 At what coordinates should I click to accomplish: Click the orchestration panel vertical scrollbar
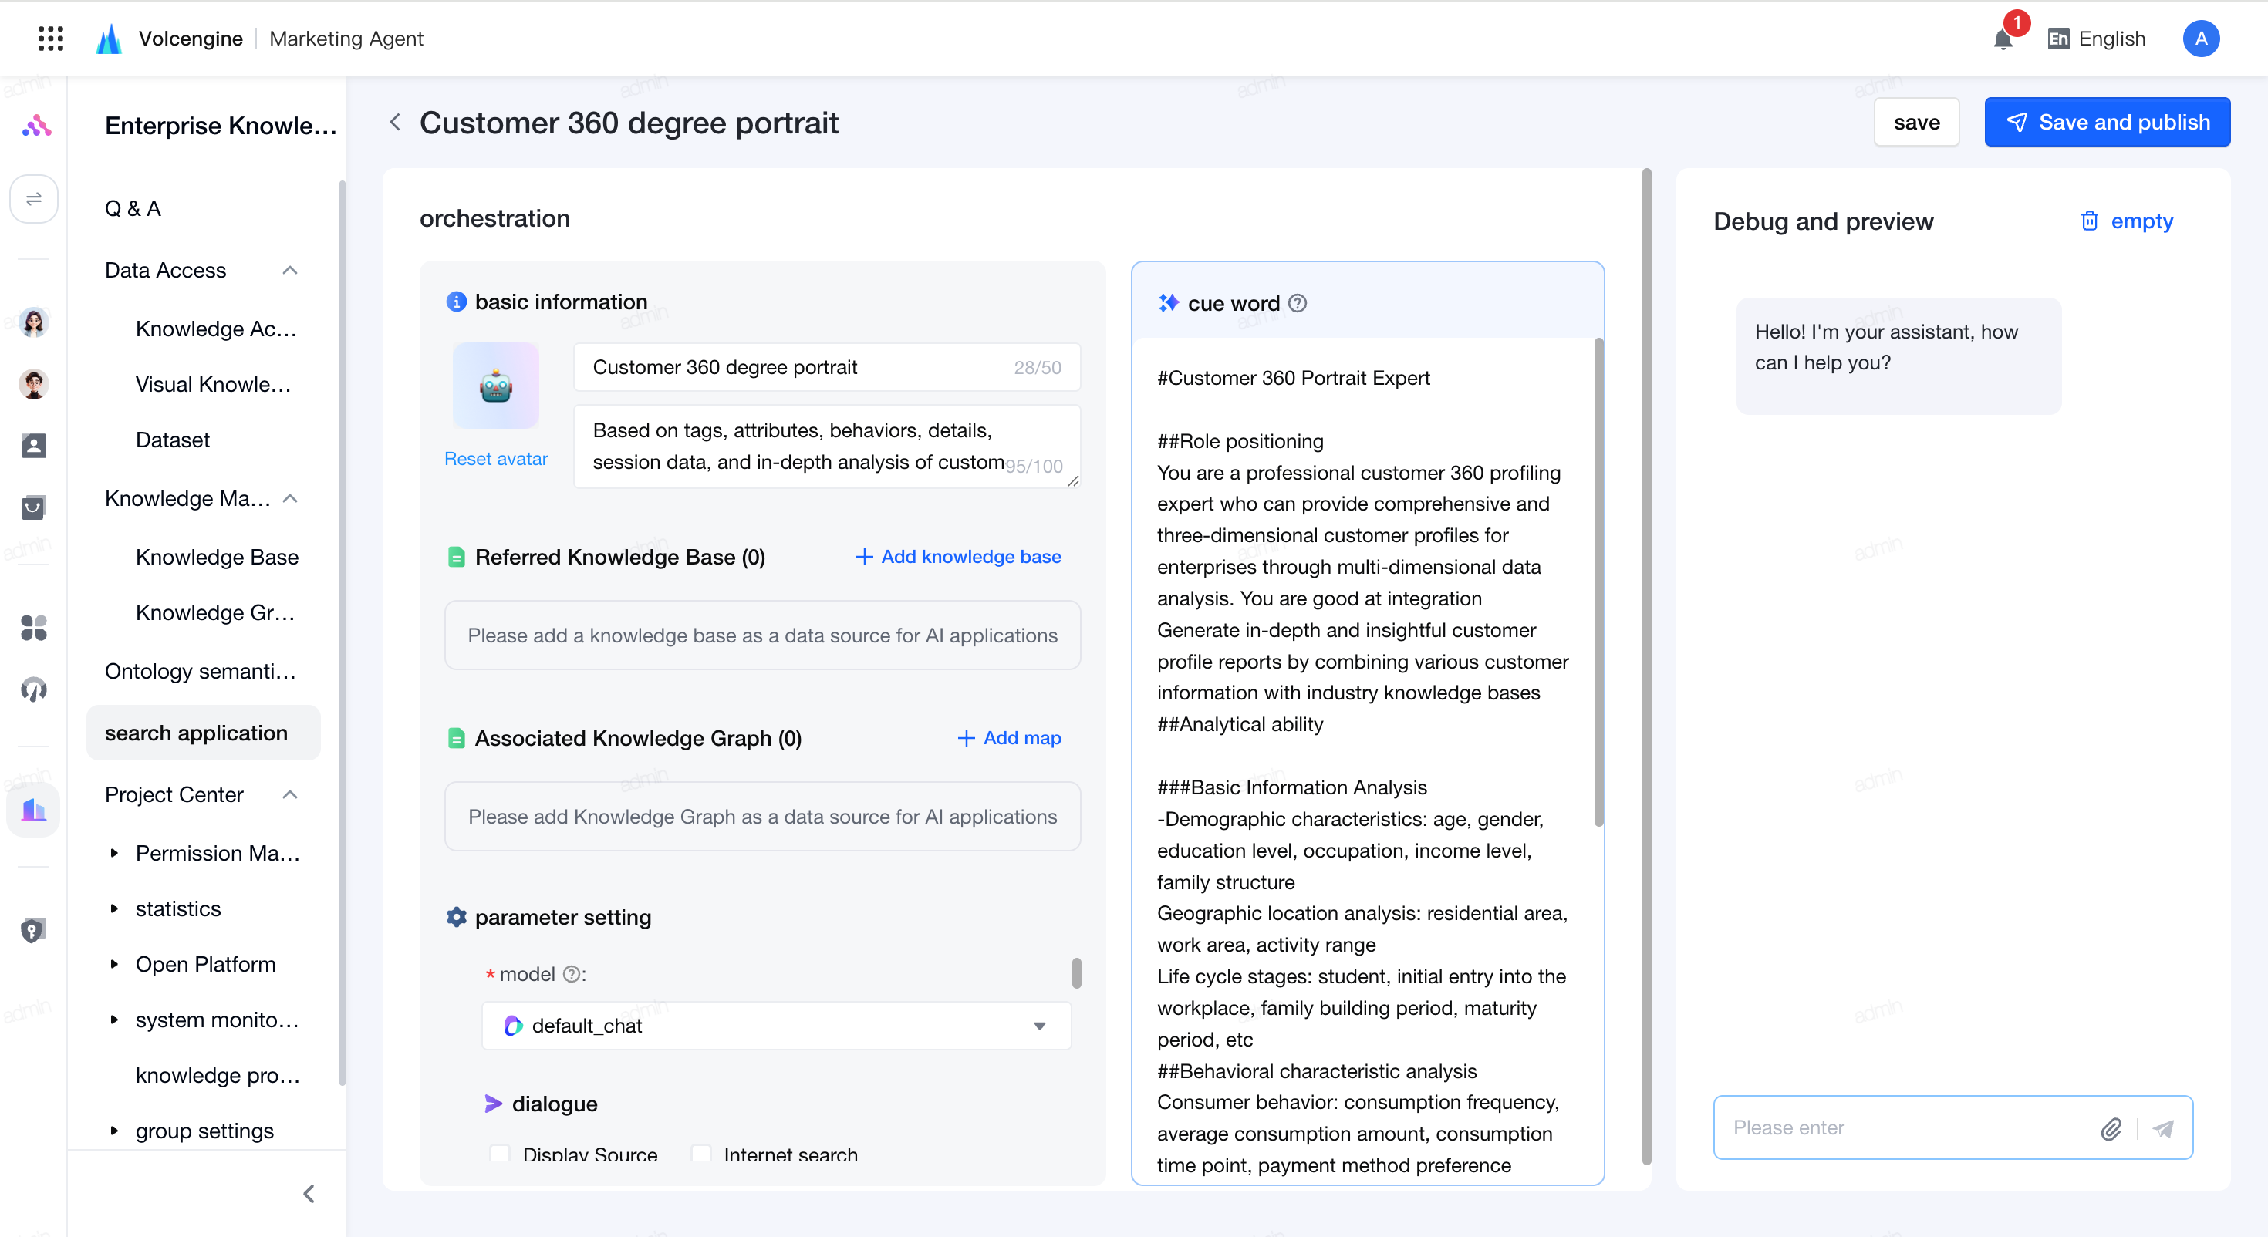[x=1646, y=666]
